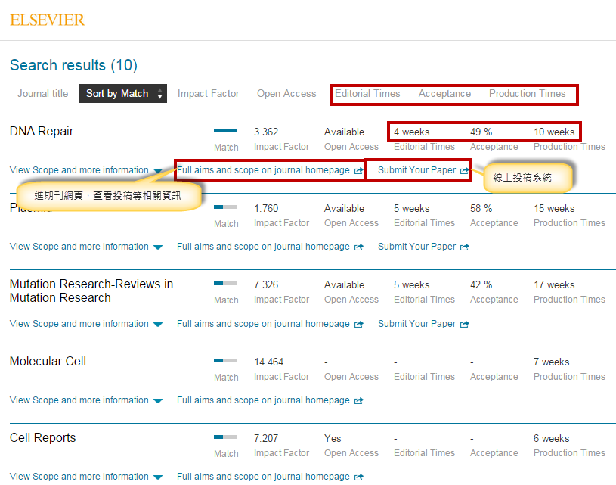Click impact factor value 14.464
This screenshot has height=485, width=616.
[269, 362]
